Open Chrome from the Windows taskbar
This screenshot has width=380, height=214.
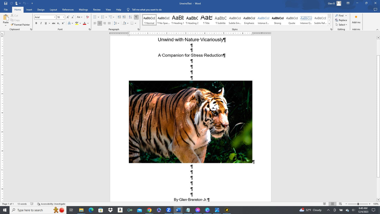(149, 210)
